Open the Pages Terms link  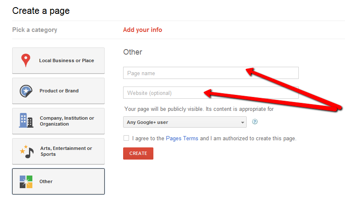pos(182,138)
